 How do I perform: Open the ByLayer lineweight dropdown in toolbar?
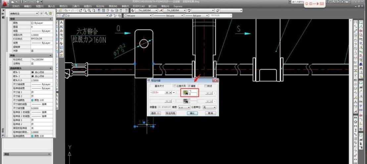[x=197, y=16]
